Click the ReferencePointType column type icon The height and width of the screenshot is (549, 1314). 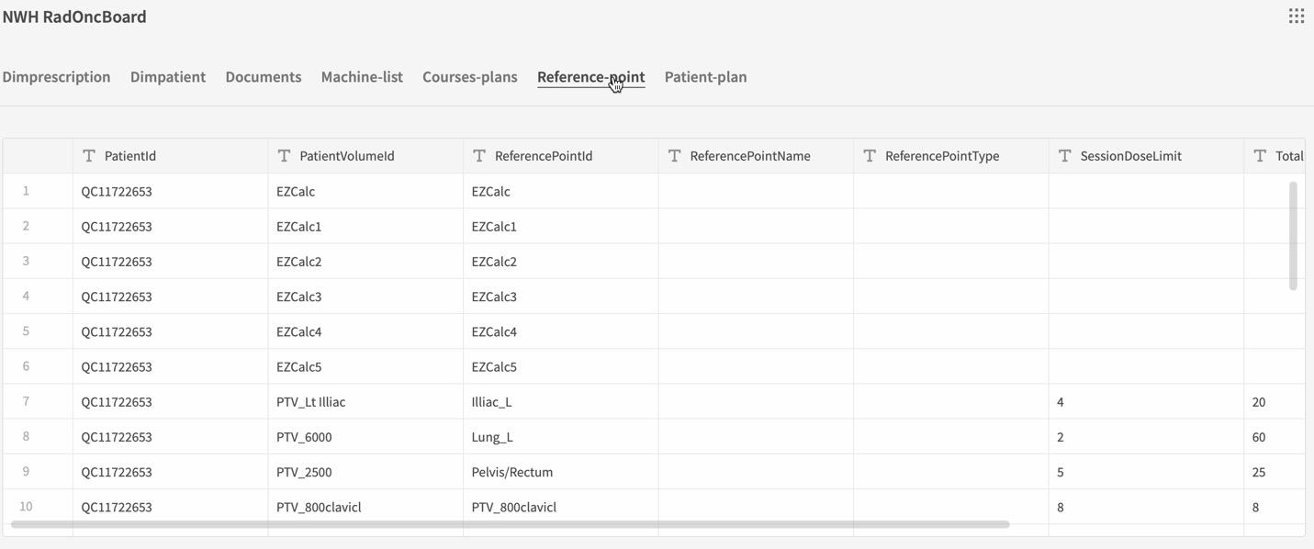pos(870,156)
